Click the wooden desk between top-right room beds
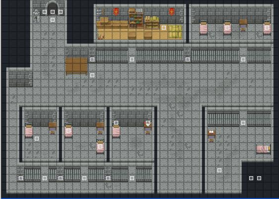This screenshot has height=199, width=279. tap(243, 25)
